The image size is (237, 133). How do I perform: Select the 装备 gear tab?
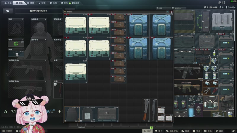click(19, 3)
